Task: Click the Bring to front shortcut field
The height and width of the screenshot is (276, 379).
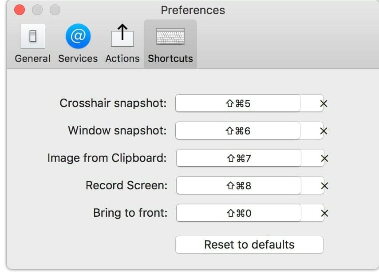Action: (x=238, y=213)
